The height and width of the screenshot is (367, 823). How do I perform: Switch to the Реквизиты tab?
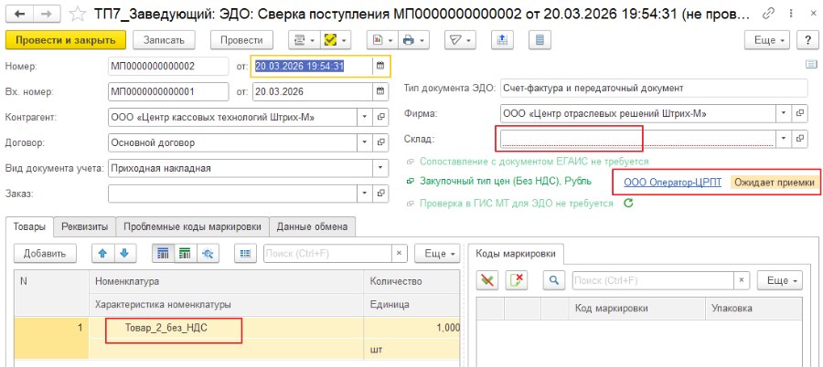(84, 227)
